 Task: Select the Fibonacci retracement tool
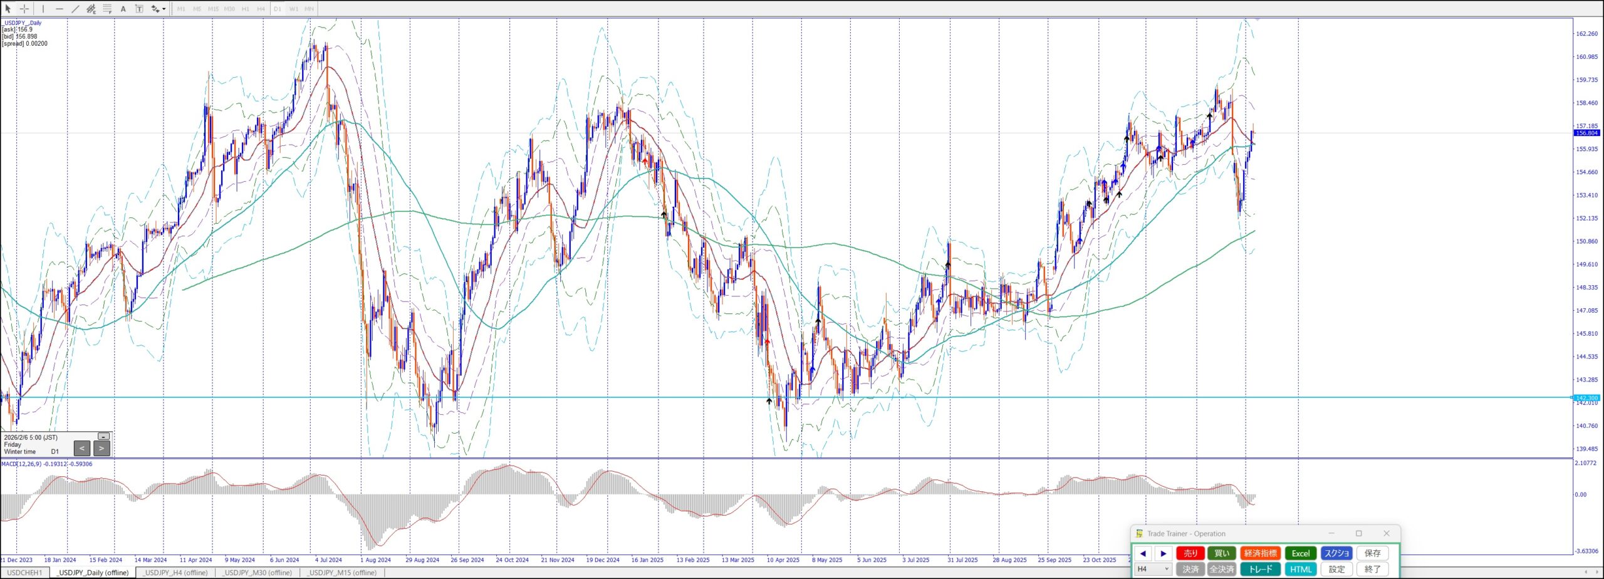point(107,9)
